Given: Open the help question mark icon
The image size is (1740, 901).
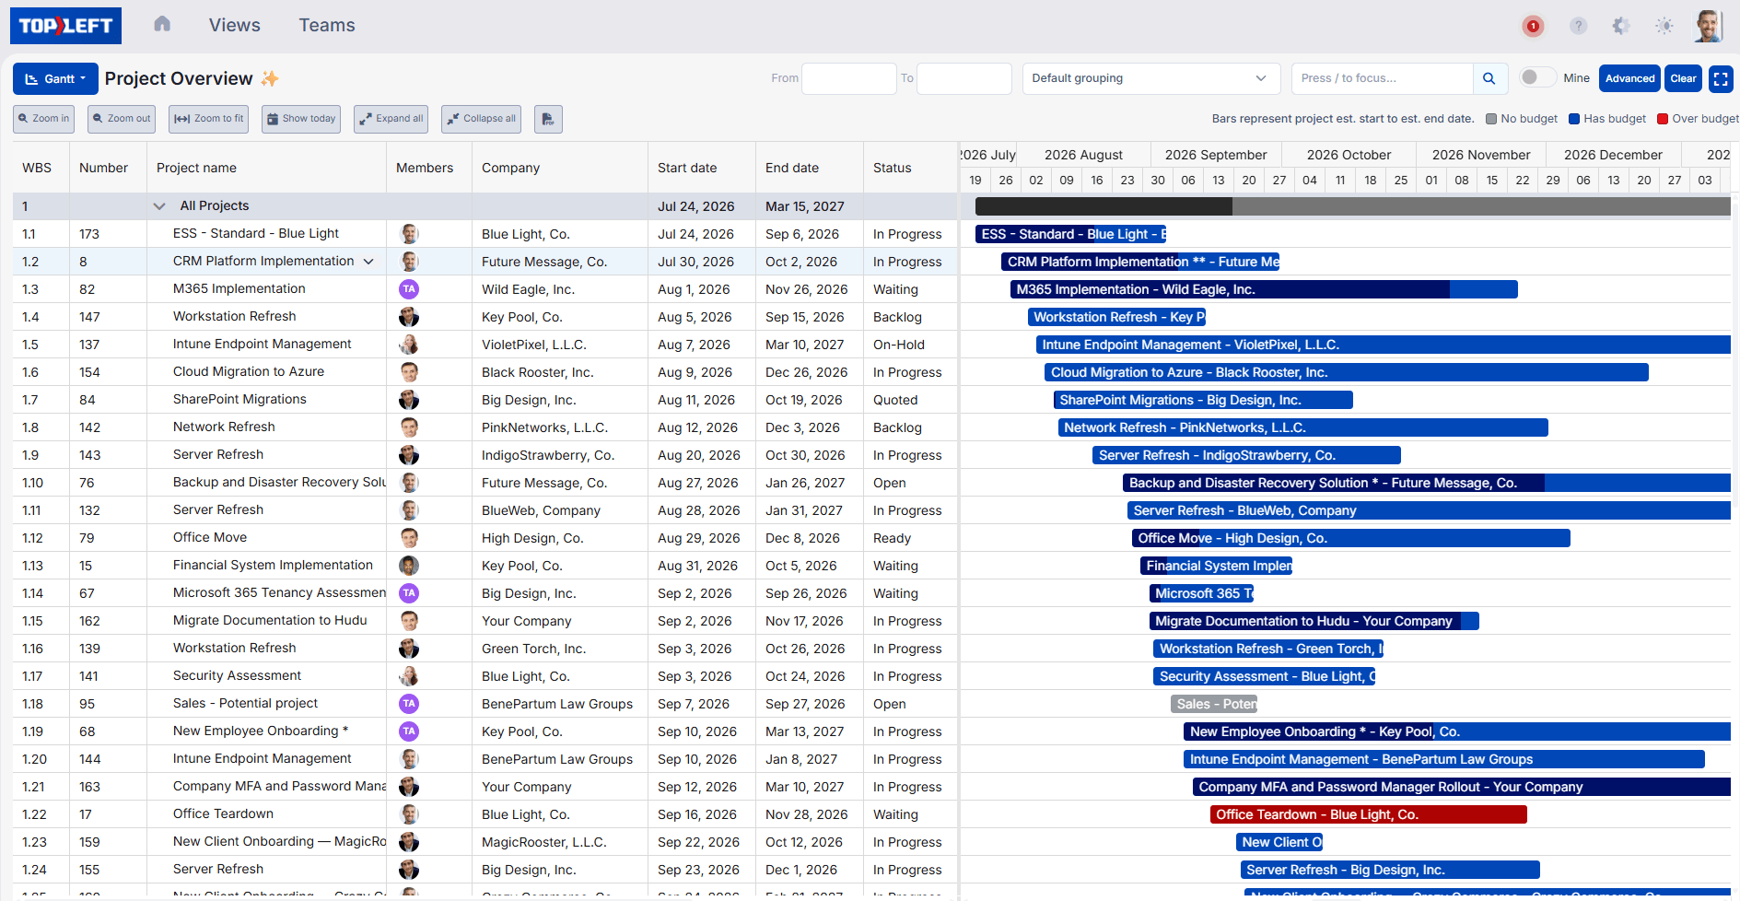Looking at the screenshot, I should coord(1578,26).
